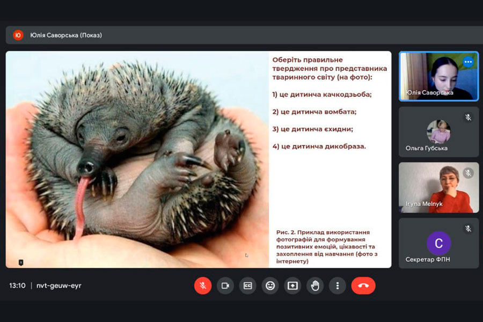Image resolution: width=483 pixels, height=322 pixels.
Task: Click muted mic icon on Ольга Губська tile
Action: 468,117
